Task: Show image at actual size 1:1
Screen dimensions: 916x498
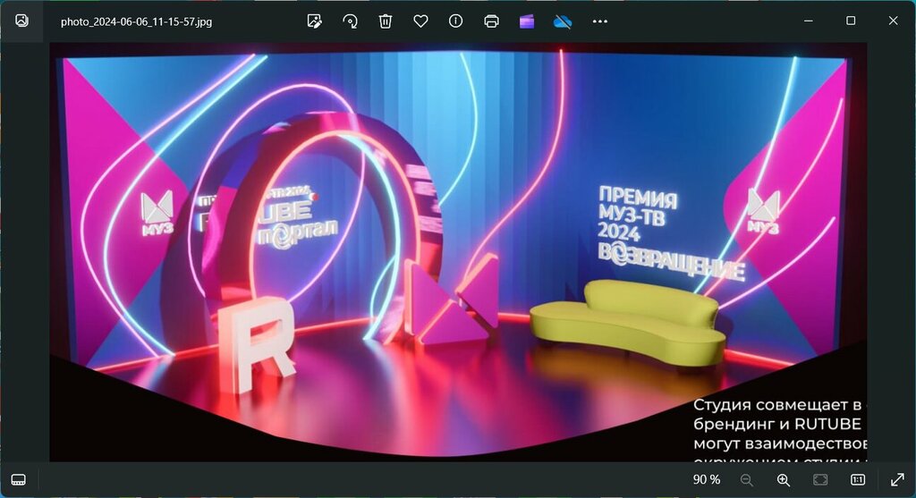Action: coord(858,480)
